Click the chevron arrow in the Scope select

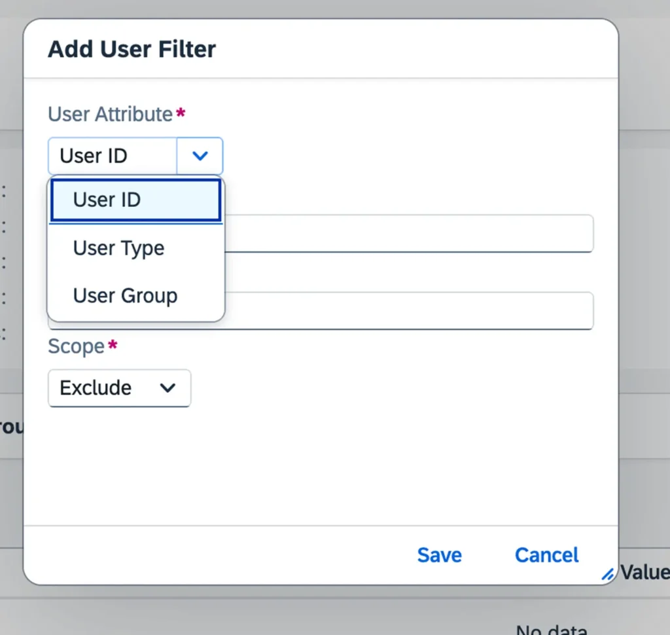pos(168,388)
